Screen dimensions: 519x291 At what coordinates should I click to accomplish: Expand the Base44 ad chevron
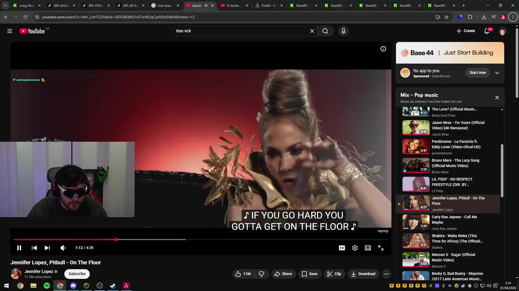coord(497,73)
